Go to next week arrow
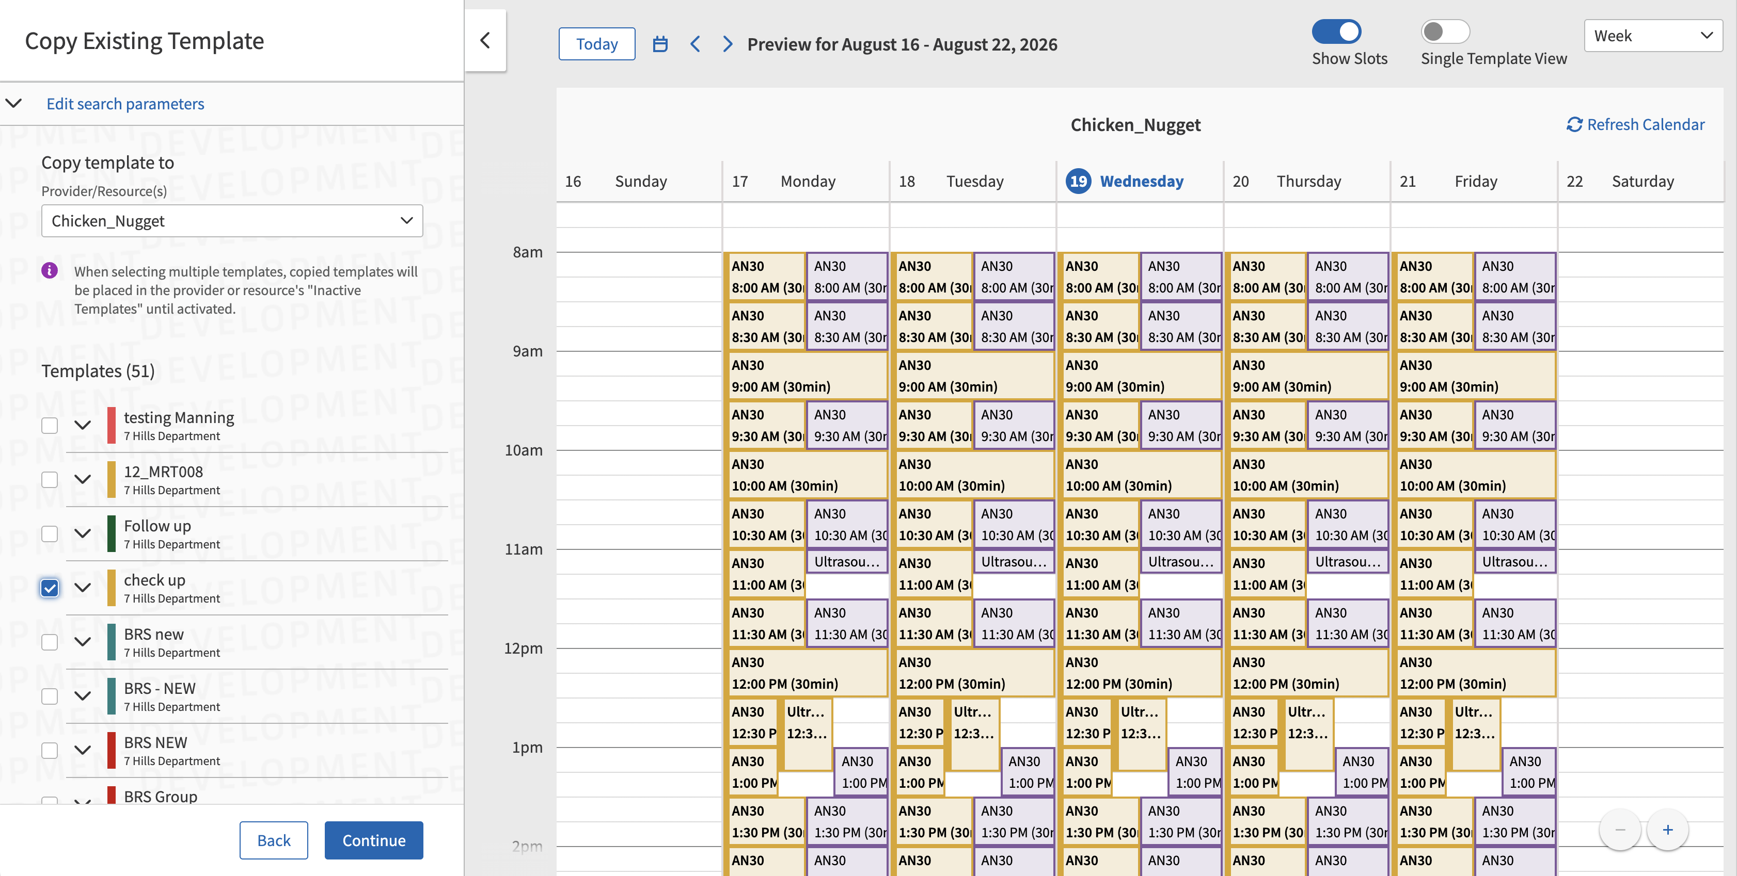The image size is (1737, 876). pos(727,44)
